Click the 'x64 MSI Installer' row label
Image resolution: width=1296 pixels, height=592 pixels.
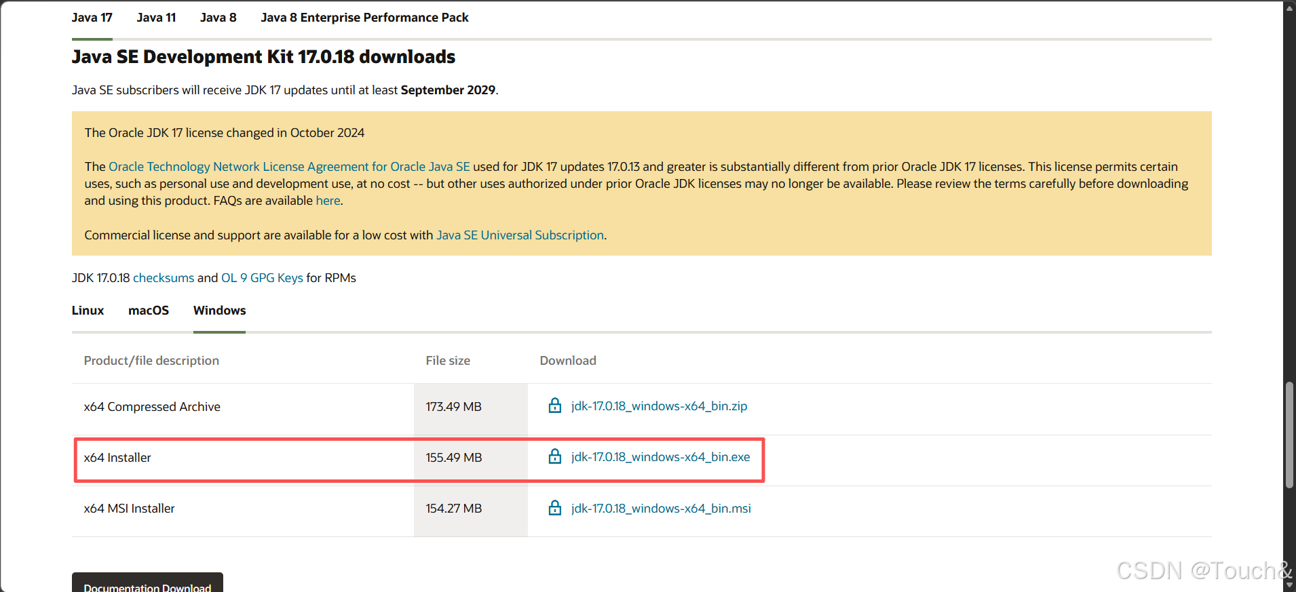click(129, 509)
